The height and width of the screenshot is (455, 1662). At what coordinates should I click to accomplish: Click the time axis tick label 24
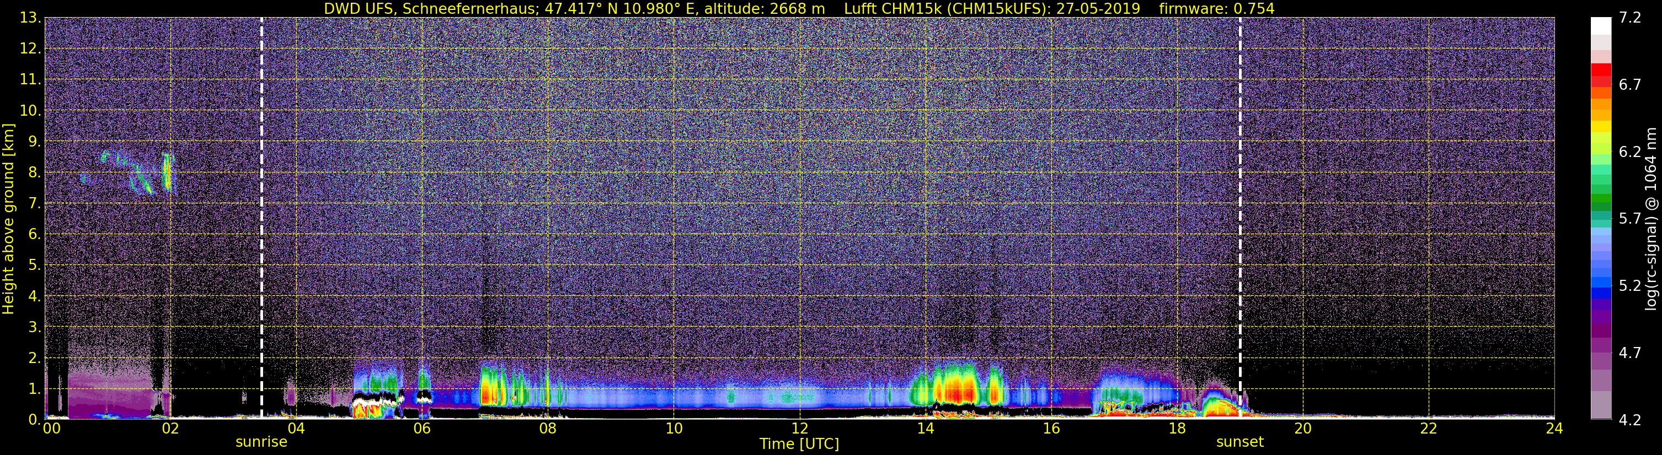tap(1554, 429)
